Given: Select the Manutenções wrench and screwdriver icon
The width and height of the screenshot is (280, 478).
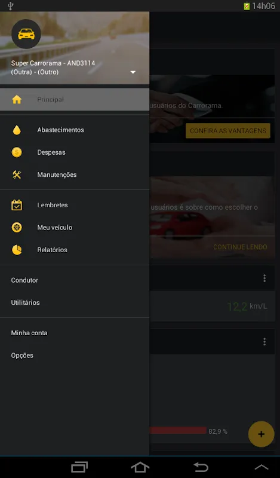Looking at the screenshot, I should (x=17, y=174).
